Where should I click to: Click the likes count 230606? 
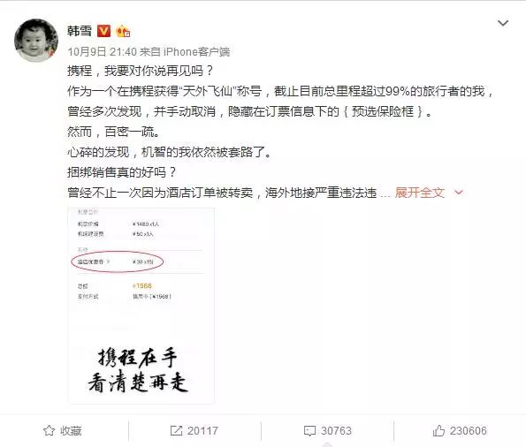point(469,430)
